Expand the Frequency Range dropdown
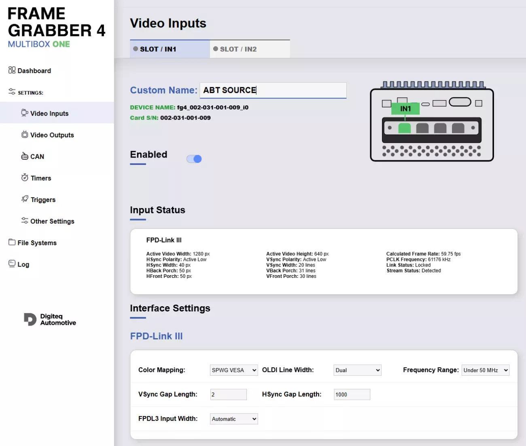 [x=485, y=370]
